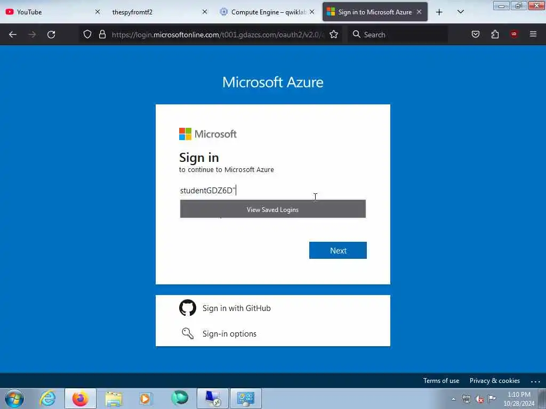The height and width of the screenshot is (409, 546).
Task: Click the green round taskbar app icon
Action: point(180,398)
